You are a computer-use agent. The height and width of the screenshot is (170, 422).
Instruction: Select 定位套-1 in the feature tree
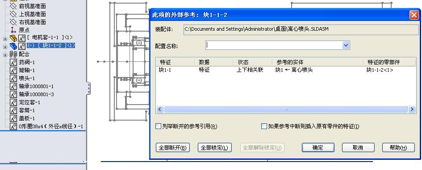(x=29, y=102)
